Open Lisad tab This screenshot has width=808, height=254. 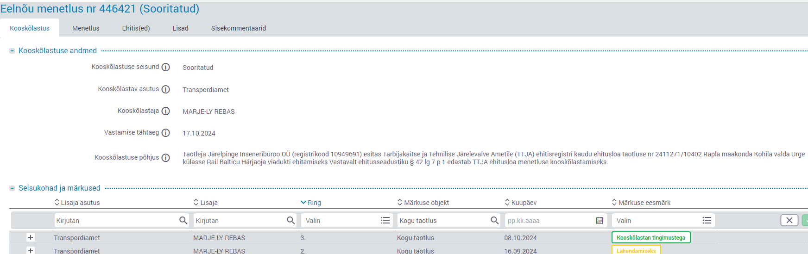pyautogui.click(x=181, y=28)
